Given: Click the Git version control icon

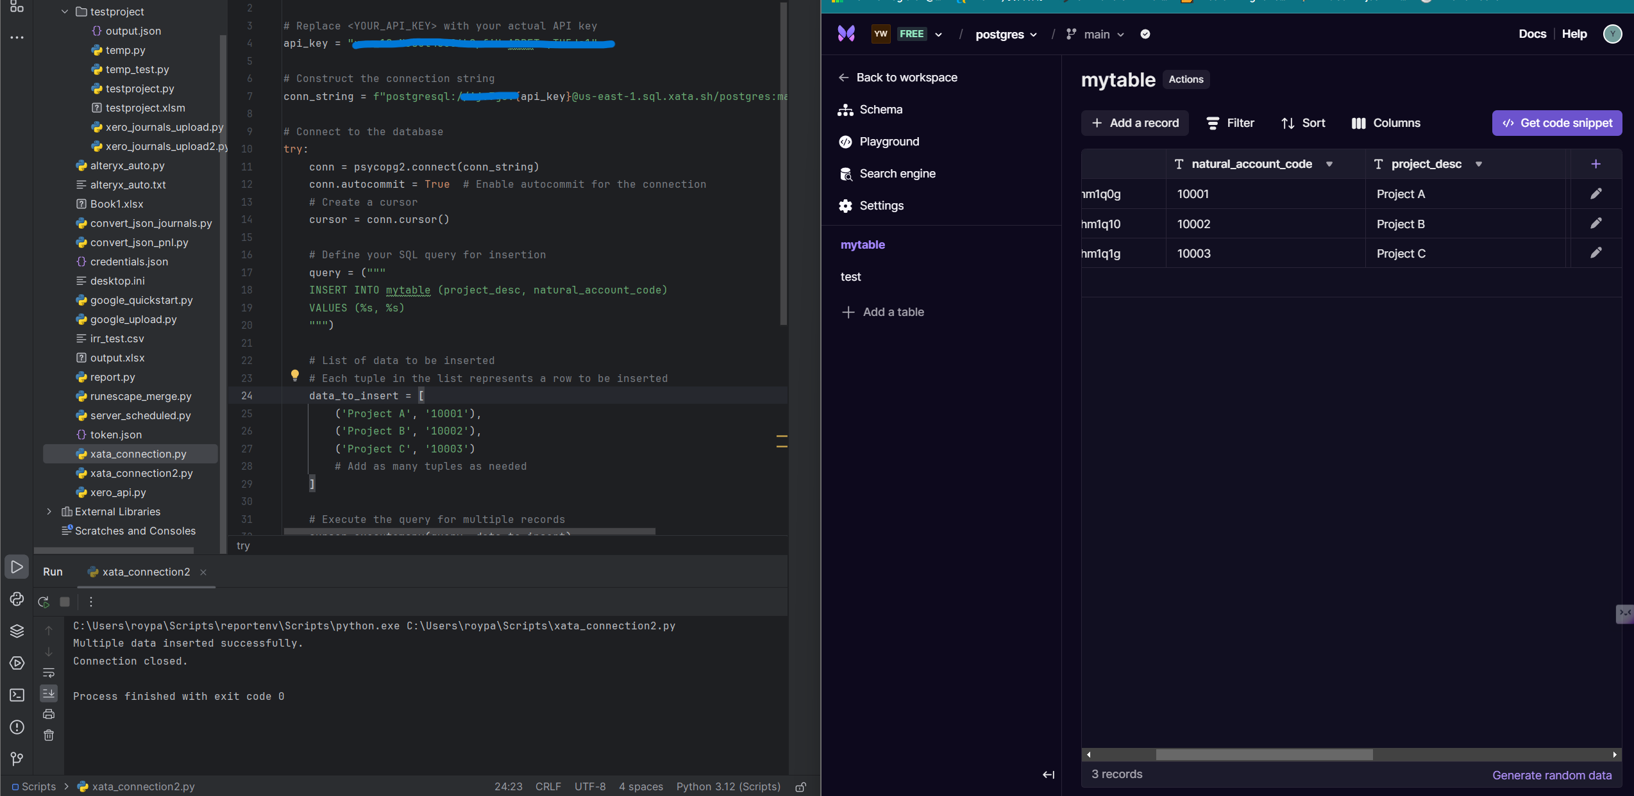Looking at the screenshot, I should [17, 759].
